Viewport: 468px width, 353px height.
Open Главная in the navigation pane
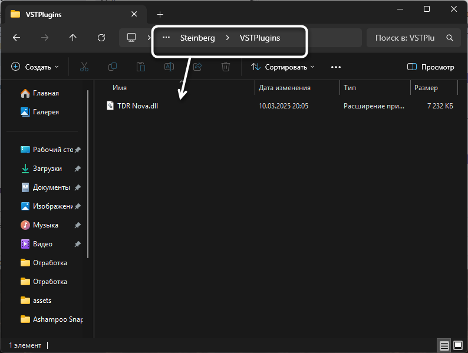tap(45, 93)
